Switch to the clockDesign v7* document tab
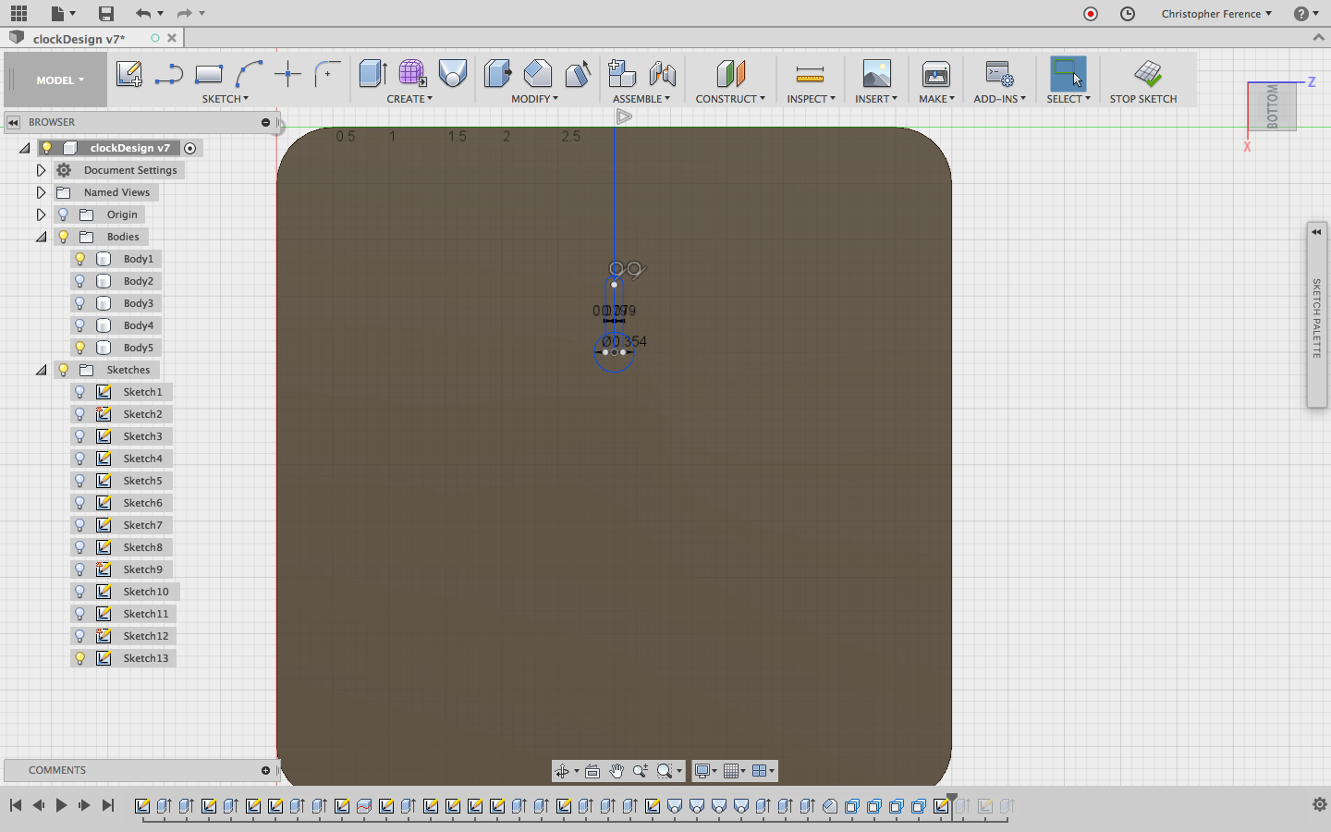This screenshot has height=832, width=1331. pyautogui.click(x=79, y=39)
